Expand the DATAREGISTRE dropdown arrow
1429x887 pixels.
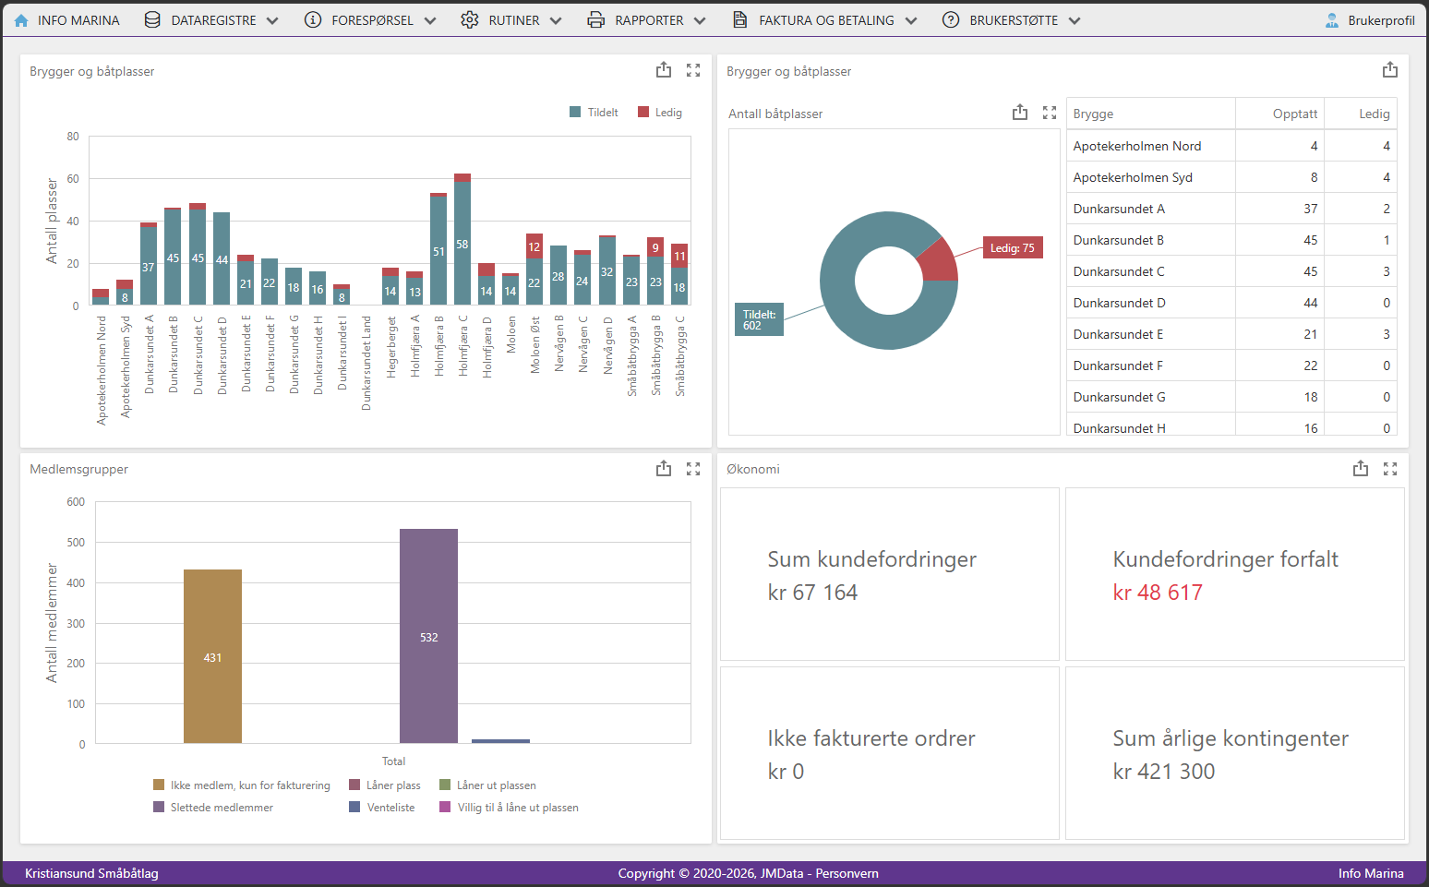(272, 21)
